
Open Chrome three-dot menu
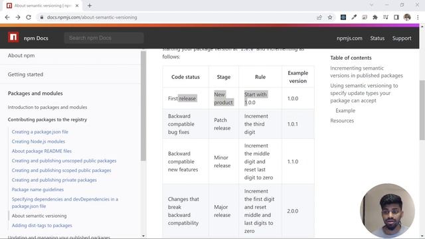418,17
